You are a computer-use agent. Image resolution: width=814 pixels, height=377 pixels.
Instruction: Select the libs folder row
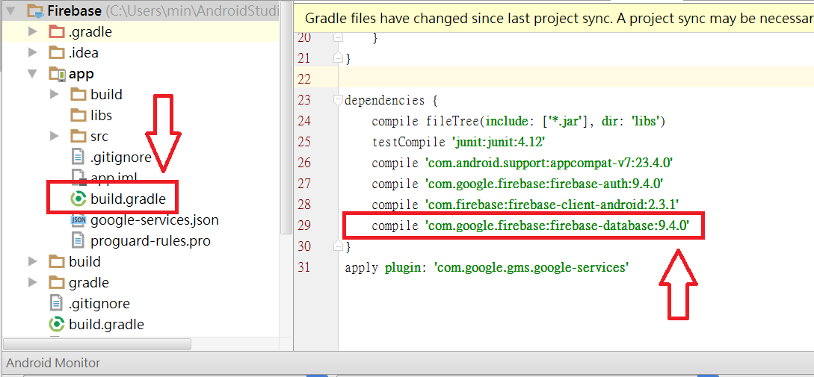(141, 115)
